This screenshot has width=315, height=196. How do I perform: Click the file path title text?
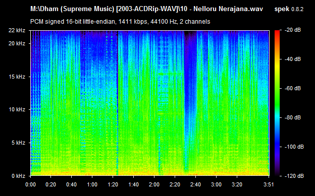pos(147,9)
